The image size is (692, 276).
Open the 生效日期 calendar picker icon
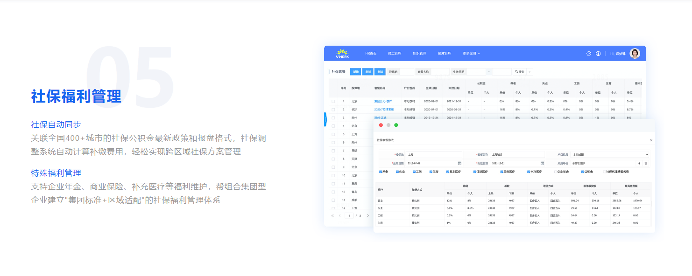coord(459,163)
